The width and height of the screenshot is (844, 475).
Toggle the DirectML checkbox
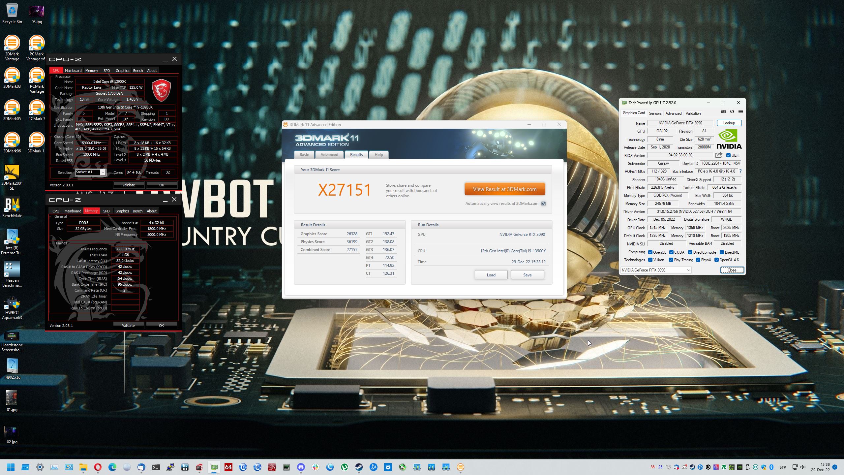pos(722,252)
